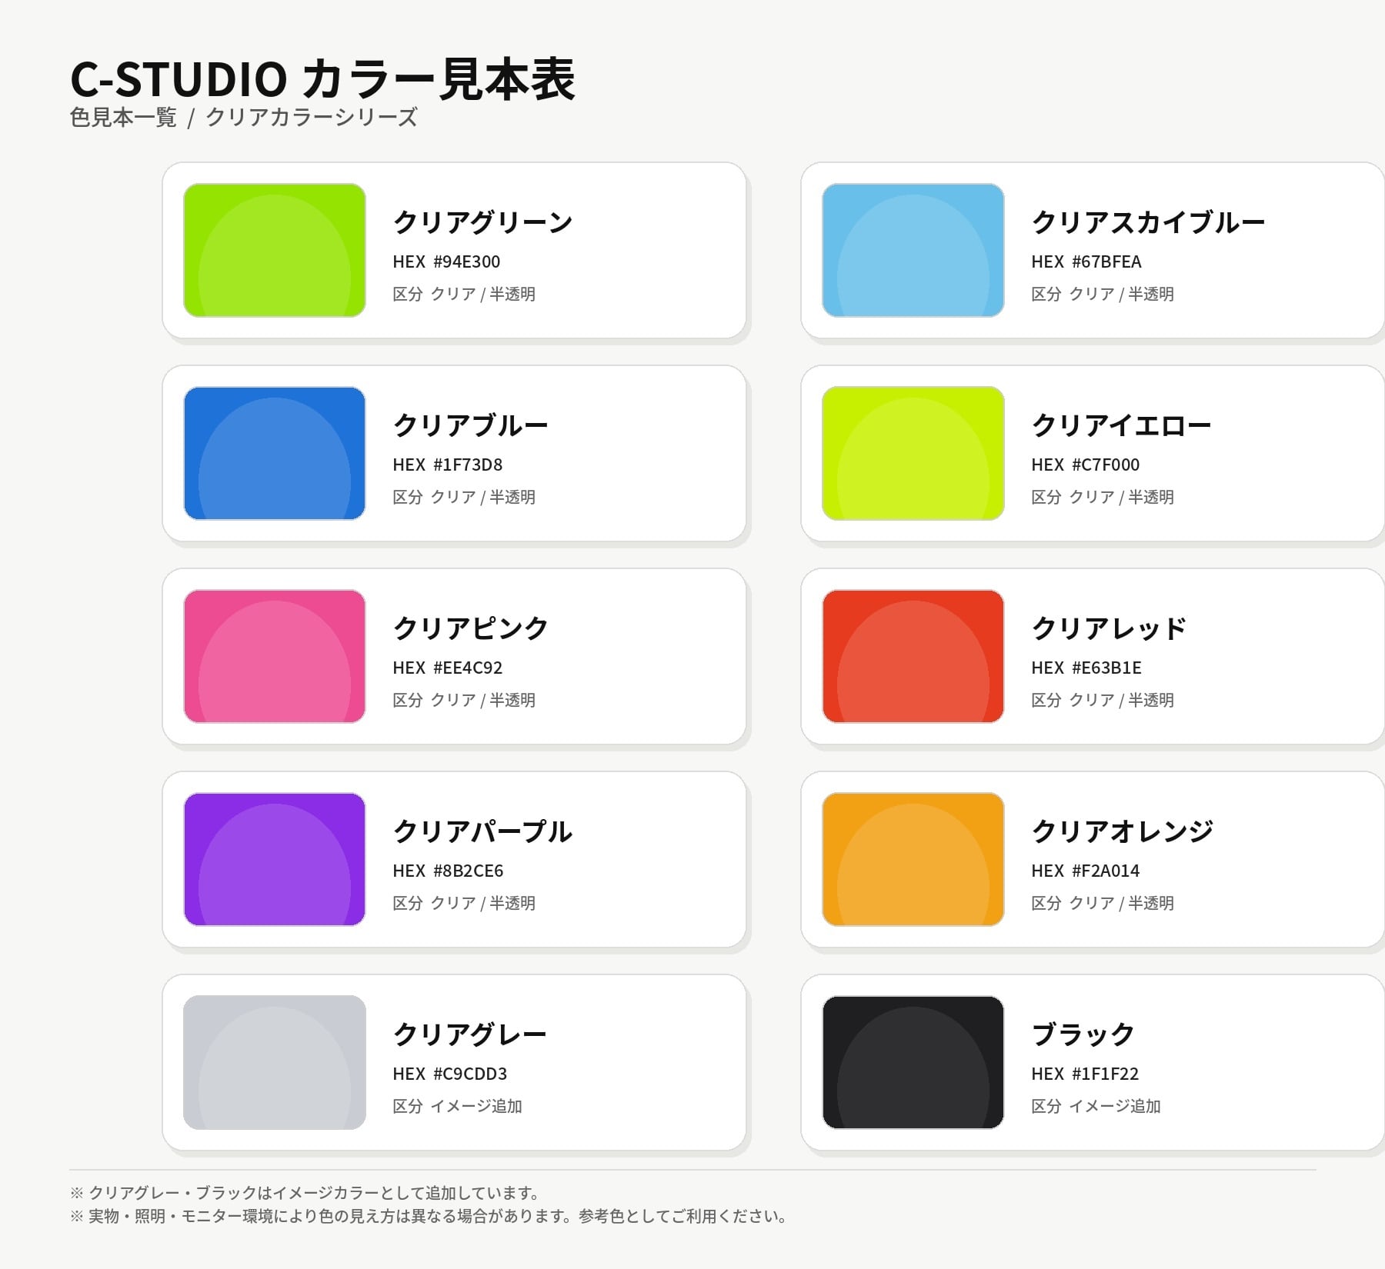Click the クリアグレー heading

pyautogui.click(x=469, y=1034)
